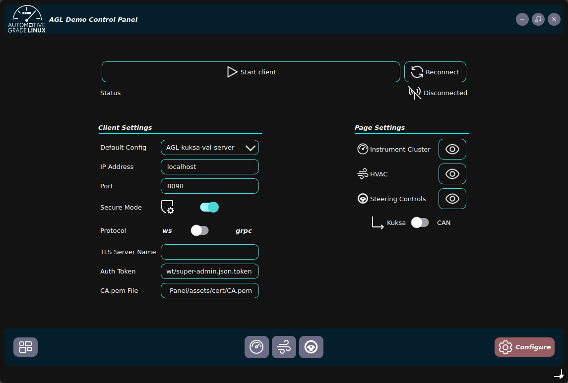The width and height of the screenshot is (568, 383).
Task: Toggle the Secure Mode switch off
Action: pos(209,207)
